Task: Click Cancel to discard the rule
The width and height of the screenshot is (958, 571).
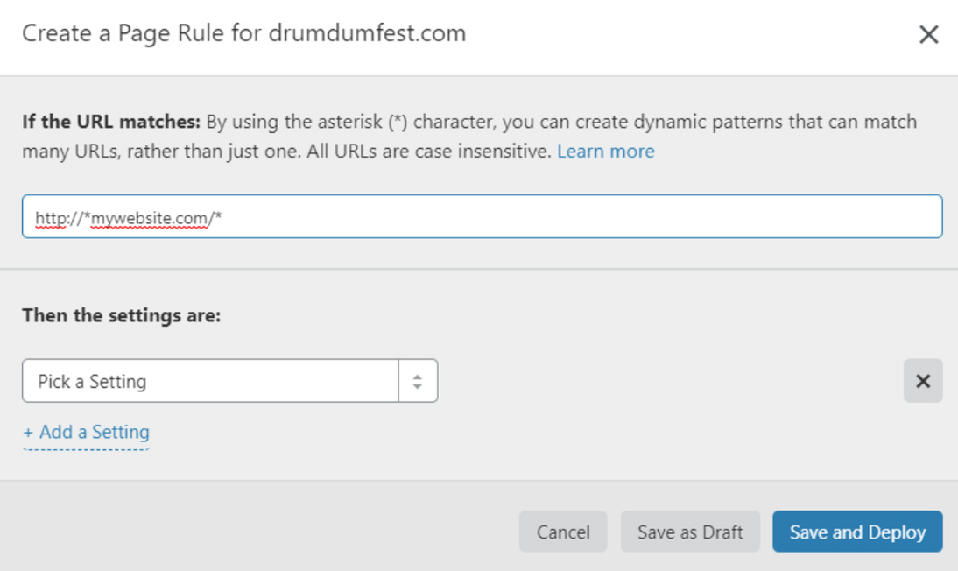Action: pos(563,532)
